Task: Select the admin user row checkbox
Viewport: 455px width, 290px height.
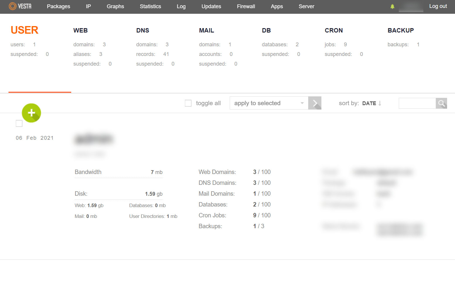Action: pyautogui.click(x=19, y=123)
